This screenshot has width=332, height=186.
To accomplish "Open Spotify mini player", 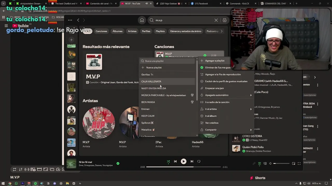I will point(294,164).
